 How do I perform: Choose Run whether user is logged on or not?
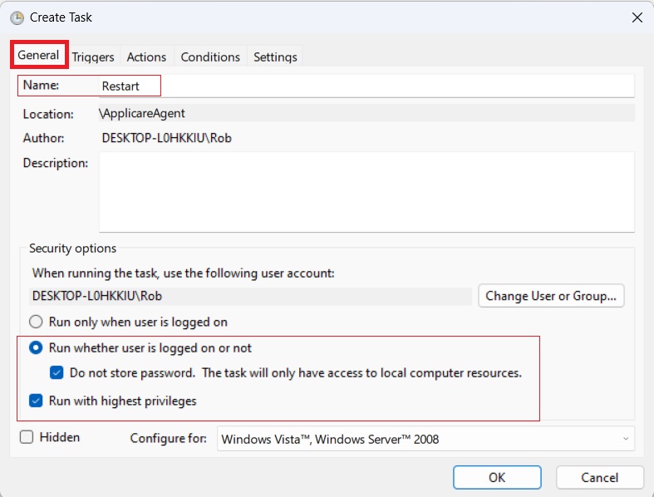pos(36,348)
